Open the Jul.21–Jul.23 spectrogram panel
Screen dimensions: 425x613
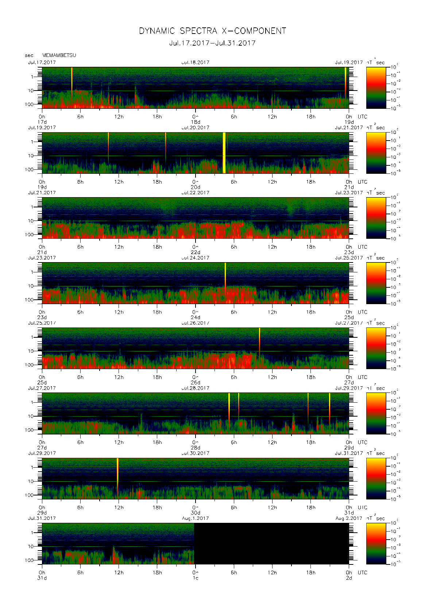coord(196,218)
